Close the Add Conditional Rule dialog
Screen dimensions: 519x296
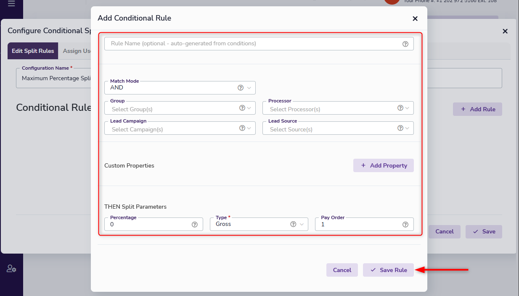[x=415, y=18]
